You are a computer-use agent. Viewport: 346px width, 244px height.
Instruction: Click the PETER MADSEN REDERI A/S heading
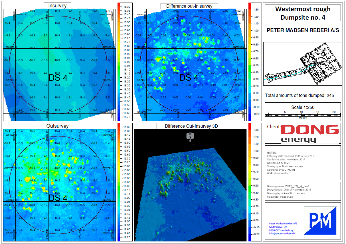(303, 30)
